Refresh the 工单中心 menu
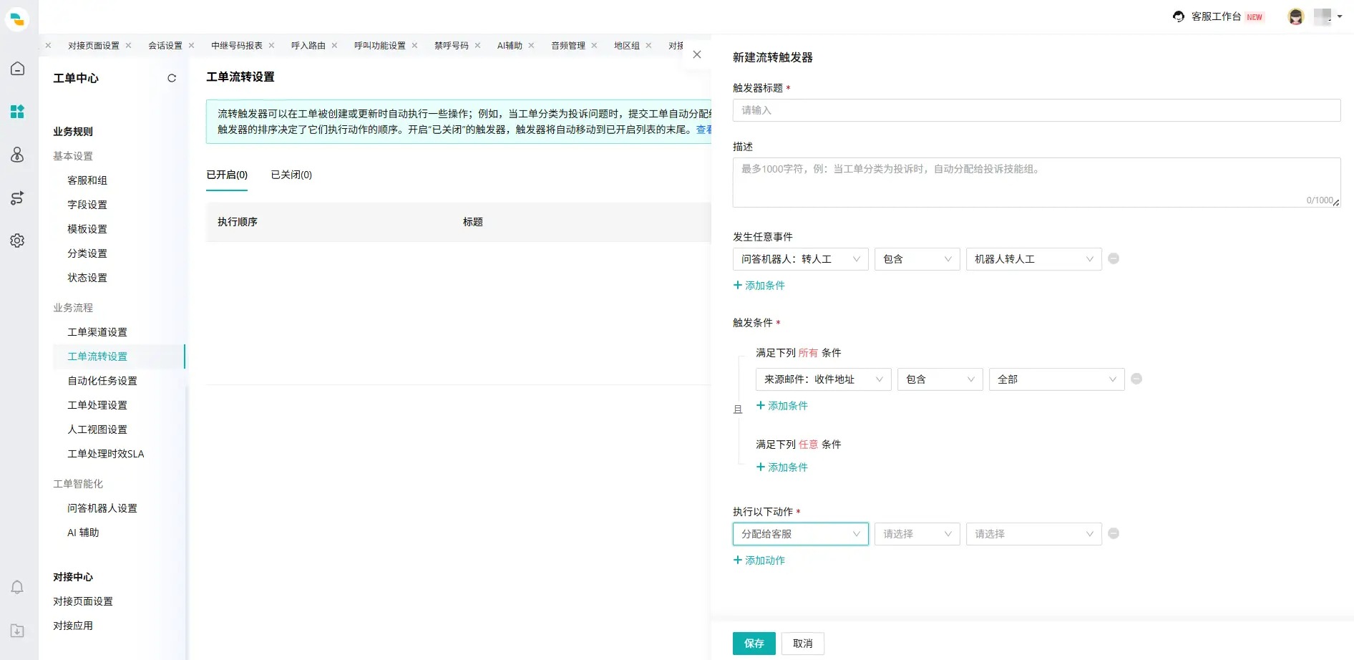The width and height of the screenshot is (1354, 660). point(172,78)
